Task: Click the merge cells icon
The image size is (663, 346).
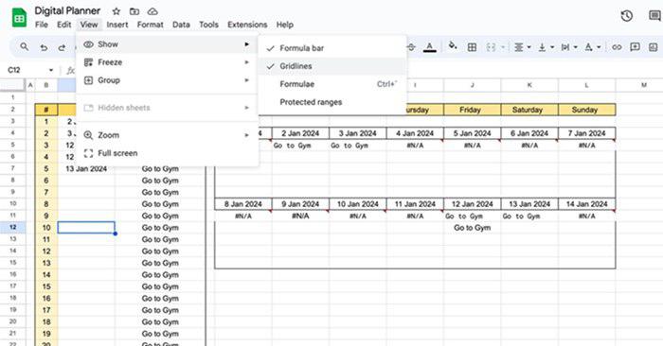Action: (491, 47)
